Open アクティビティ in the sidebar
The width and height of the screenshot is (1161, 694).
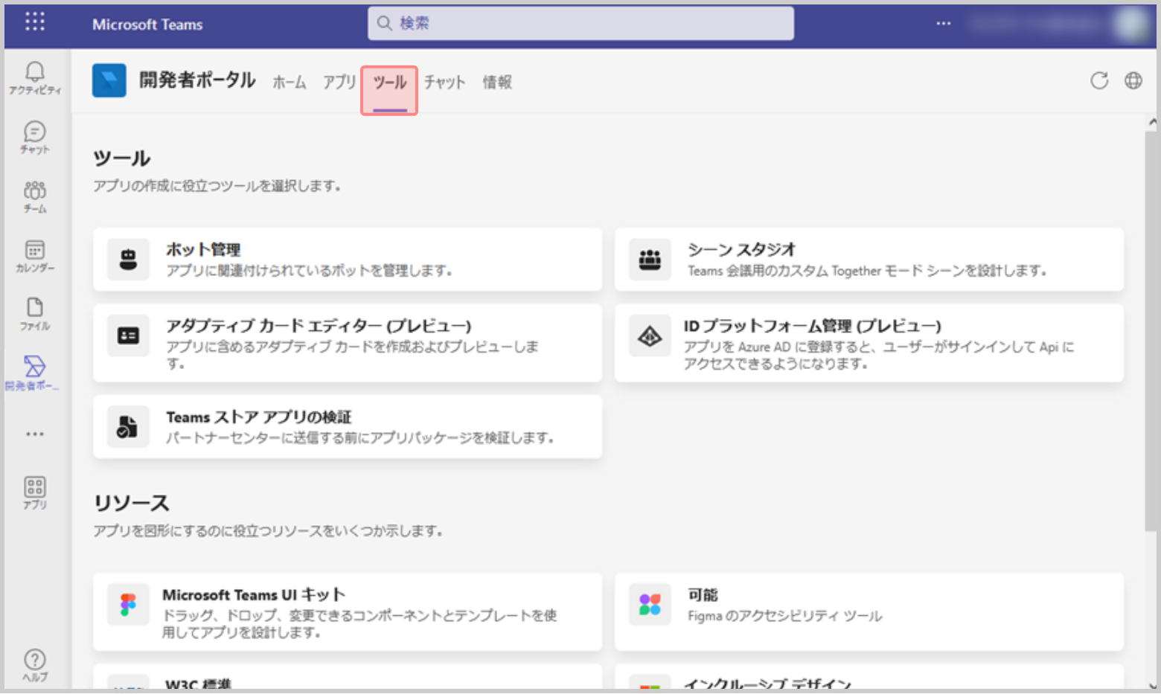click(35, 78)
